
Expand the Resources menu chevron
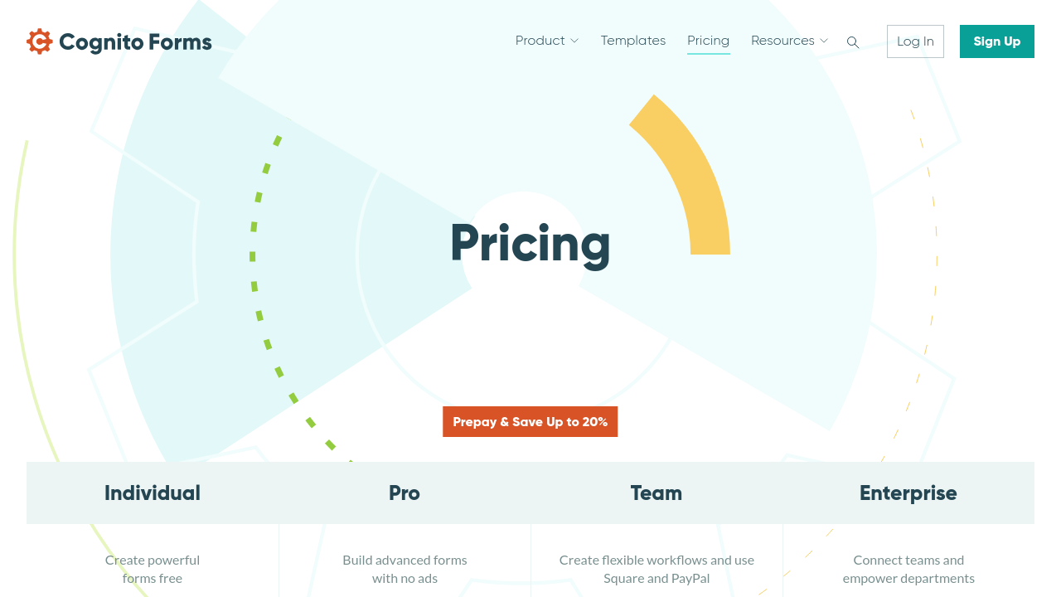click(824, 41)
